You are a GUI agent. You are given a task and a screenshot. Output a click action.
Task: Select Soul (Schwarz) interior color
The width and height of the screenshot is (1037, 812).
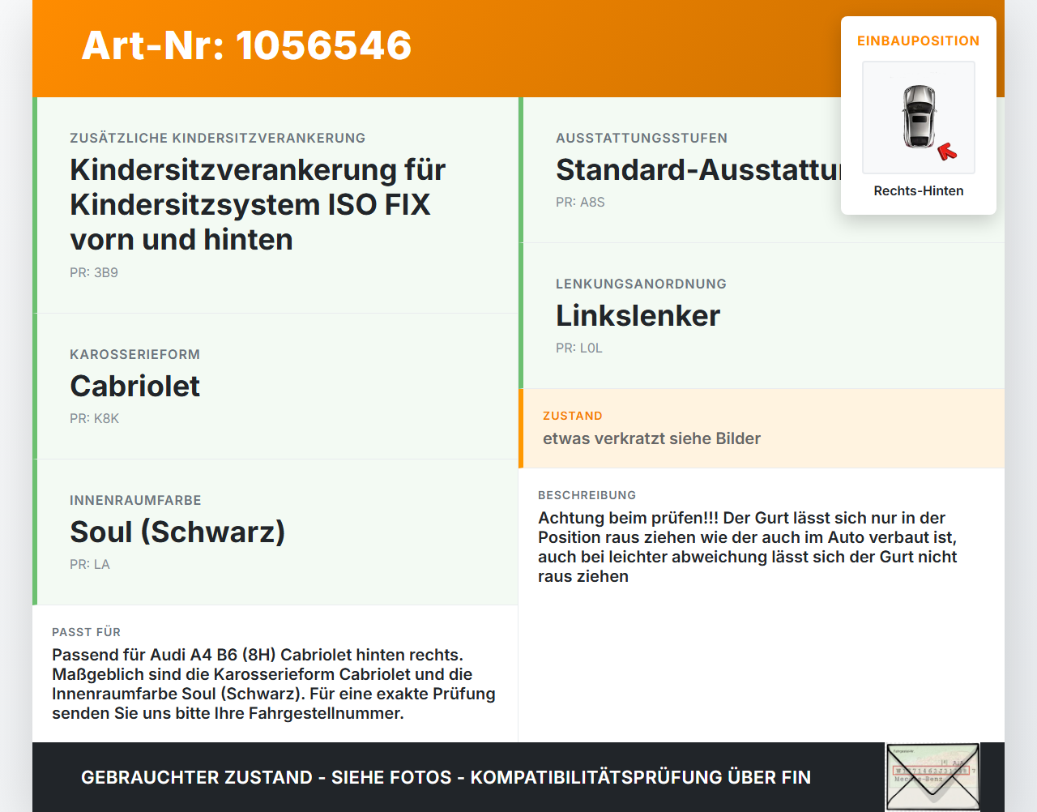(177, 532)
